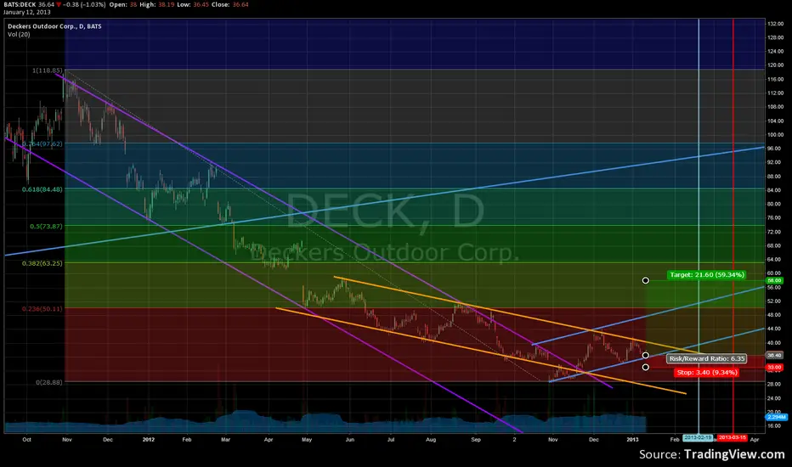Click the January 12, 2013 date text
Viewport: 792px width, 467px height.
tap(27, 12)
